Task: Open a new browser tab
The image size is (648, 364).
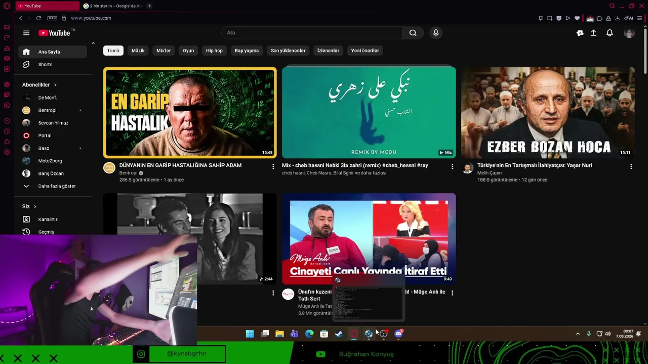Action: tap(149, 6)
